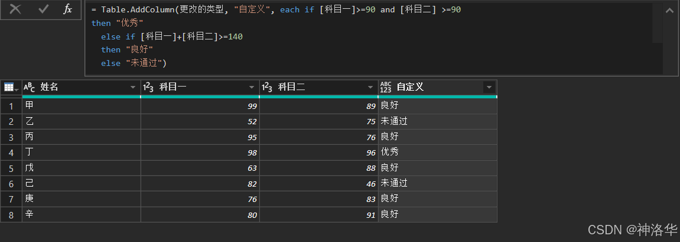
Task: Click 未通过 cell in row 己
Action: coord(438,184)
